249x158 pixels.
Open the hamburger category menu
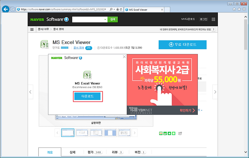coord(32,29)
